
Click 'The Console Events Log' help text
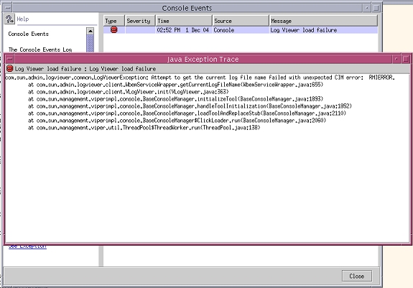(x=40, y=50)
